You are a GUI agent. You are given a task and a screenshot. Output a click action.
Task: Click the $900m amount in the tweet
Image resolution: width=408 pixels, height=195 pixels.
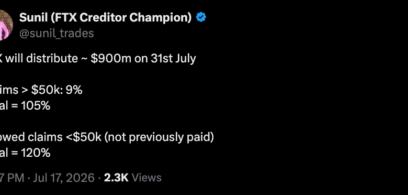coord(111,58)
